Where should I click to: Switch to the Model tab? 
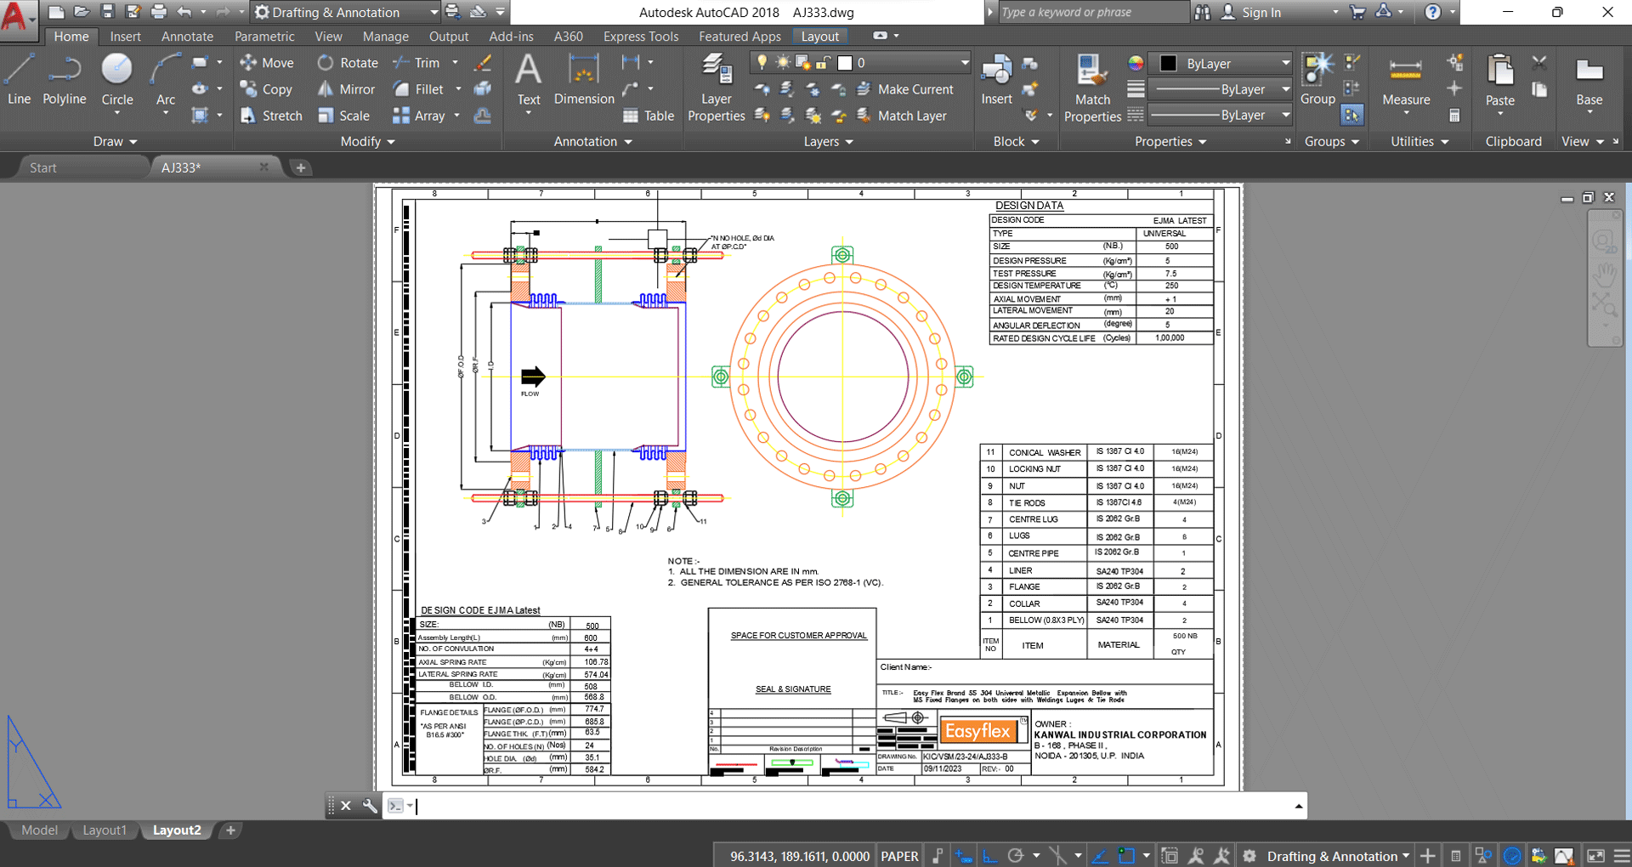(40, 830)
